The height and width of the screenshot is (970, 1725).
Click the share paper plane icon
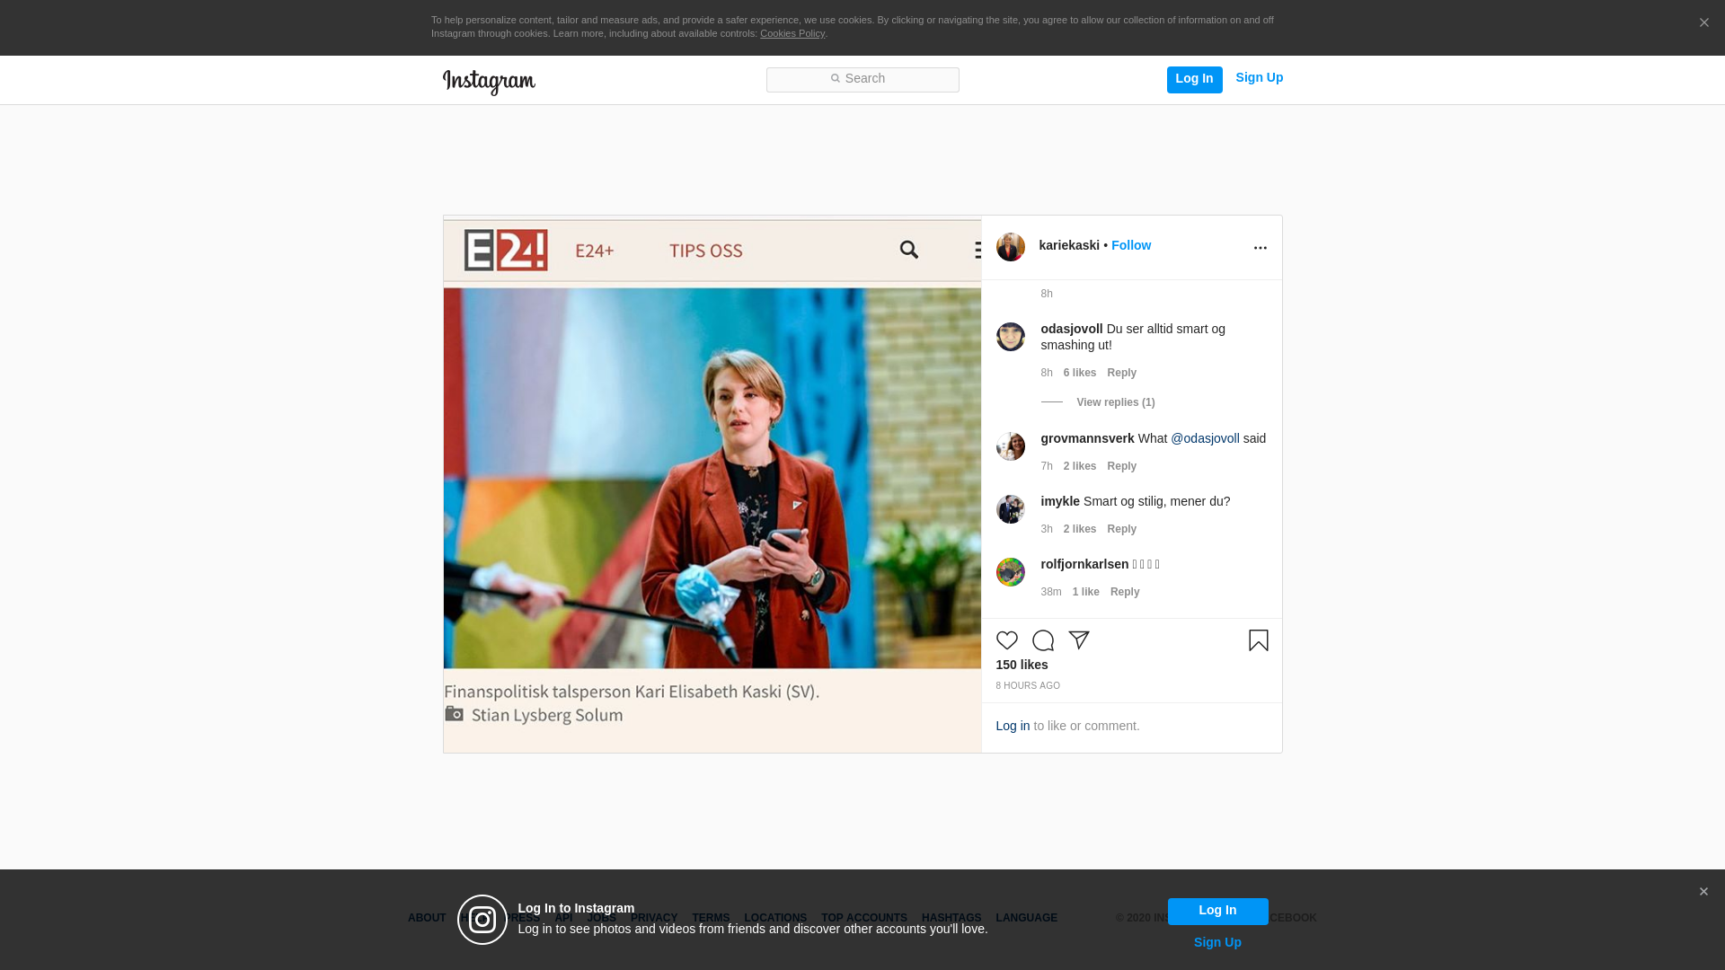1079,640
